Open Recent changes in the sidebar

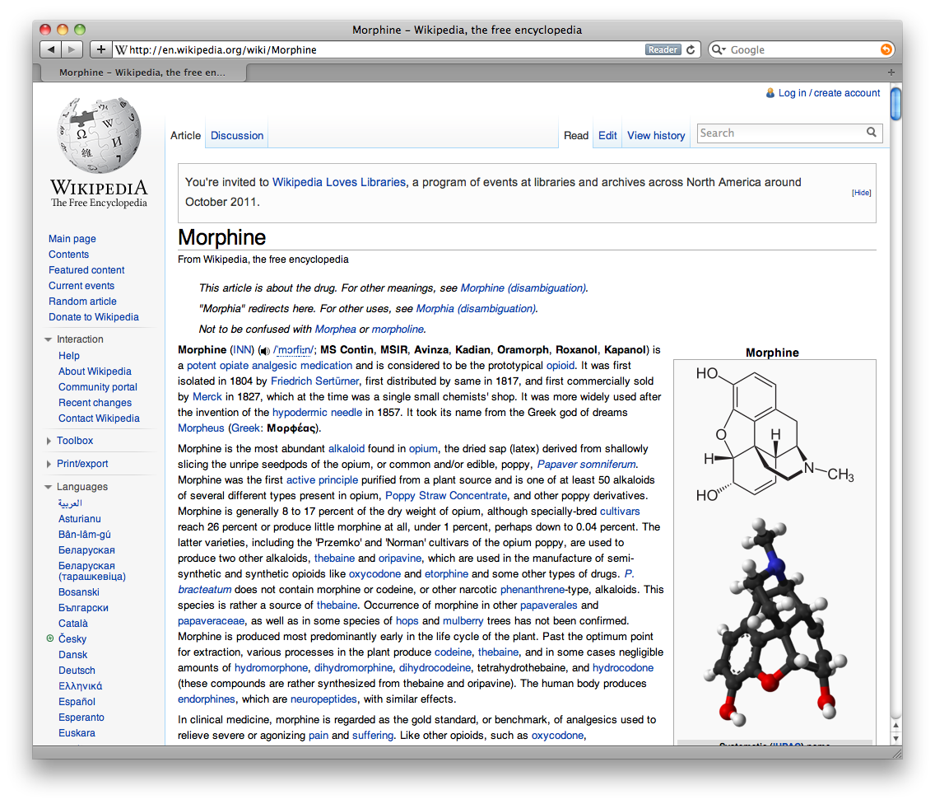coord(95,403)
